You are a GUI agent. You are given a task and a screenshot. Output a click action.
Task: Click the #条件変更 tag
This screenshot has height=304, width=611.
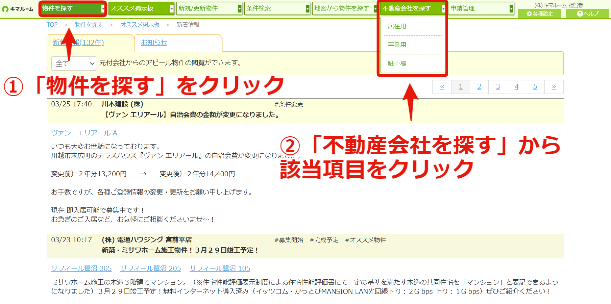pyautogui.click(x=289, y=104)
